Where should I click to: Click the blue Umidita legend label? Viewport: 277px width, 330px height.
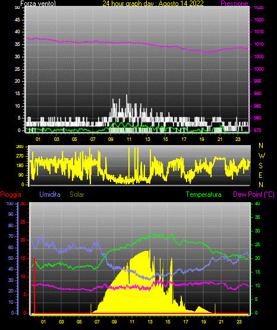click(x=50, y=194)
